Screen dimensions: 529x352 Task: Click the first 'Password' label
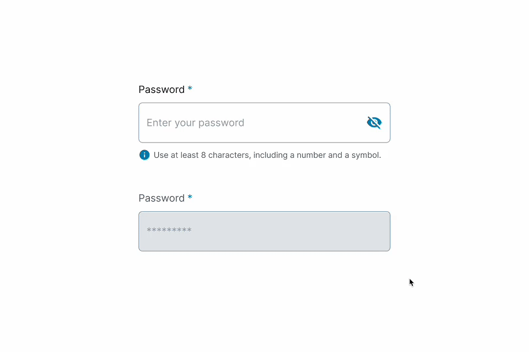point(161,89)
